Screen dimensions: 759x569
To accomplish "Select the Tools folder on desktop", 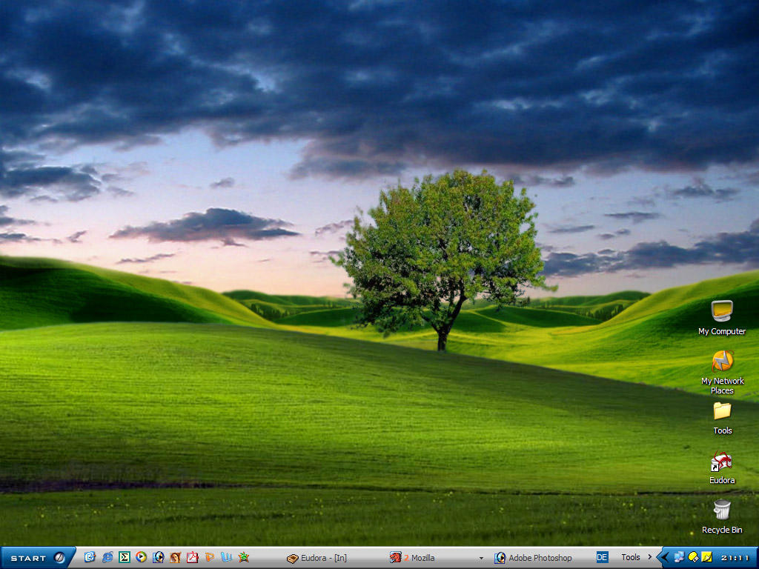I will 722,419.
